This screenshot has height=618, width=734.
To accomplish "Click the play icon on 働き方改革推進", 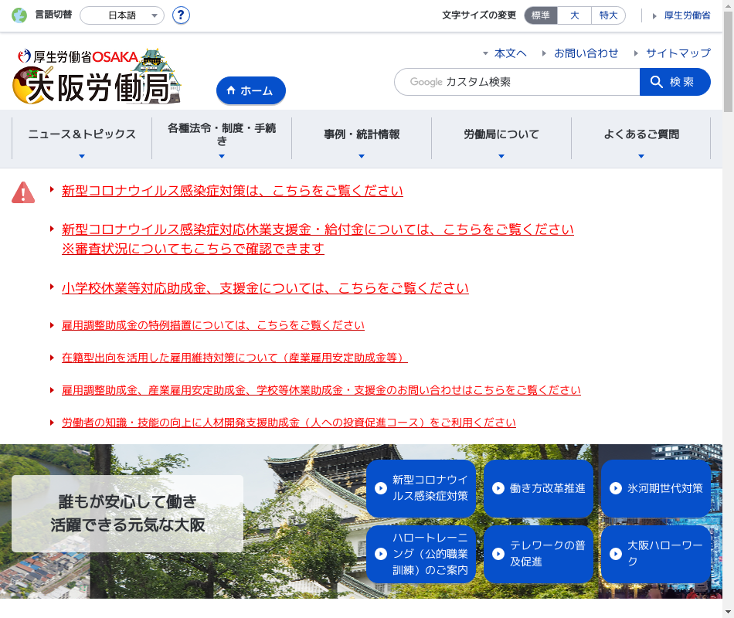I will pos(498,488).
